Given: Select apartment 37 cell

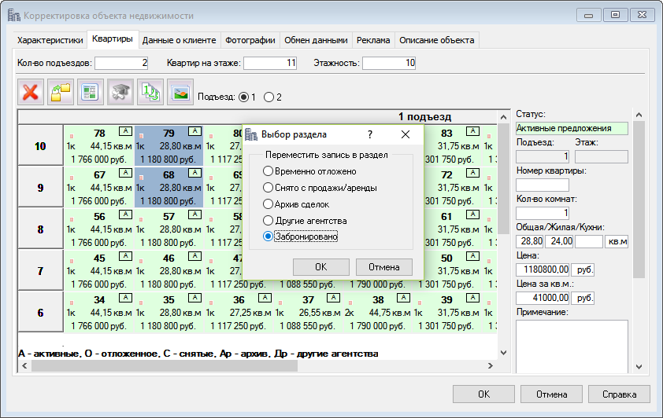Looking at the screenshot, I should 308,312.
